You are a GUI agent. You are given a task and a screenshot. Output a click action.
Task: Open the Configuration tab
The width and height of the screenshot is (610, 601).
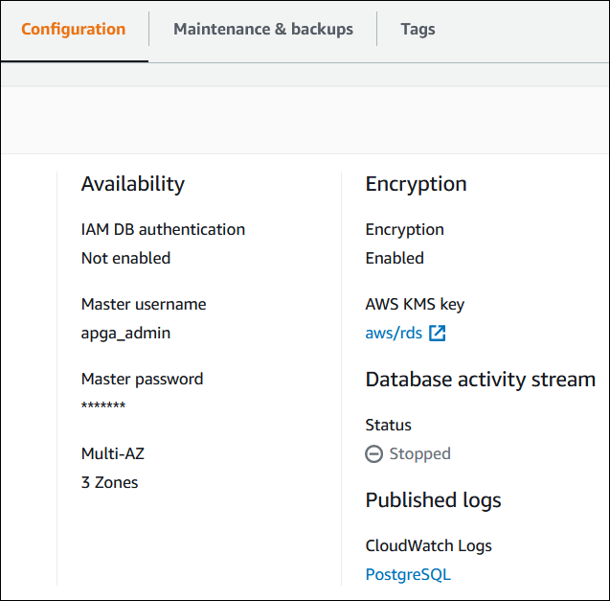(73, 29)
